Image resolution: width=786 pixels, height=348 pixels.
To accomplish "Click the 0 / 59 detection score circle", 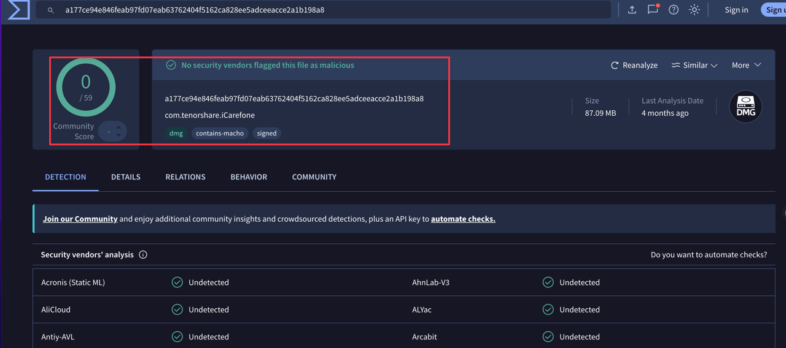I will point(86,87).
